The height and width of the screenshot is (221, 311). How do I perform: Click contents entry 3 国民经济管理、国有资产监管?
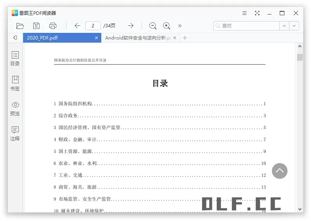point(160,128)
